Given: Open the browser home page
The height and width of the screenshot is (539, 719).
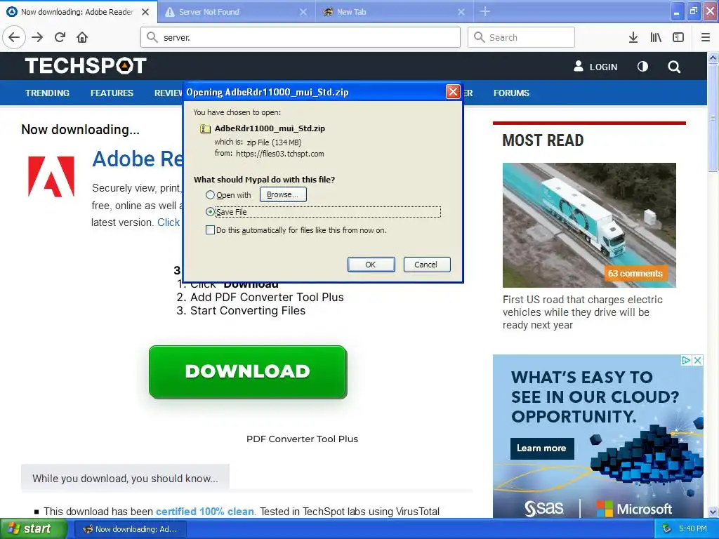Looking at the screenshot, I should click(x=82, y=37).
